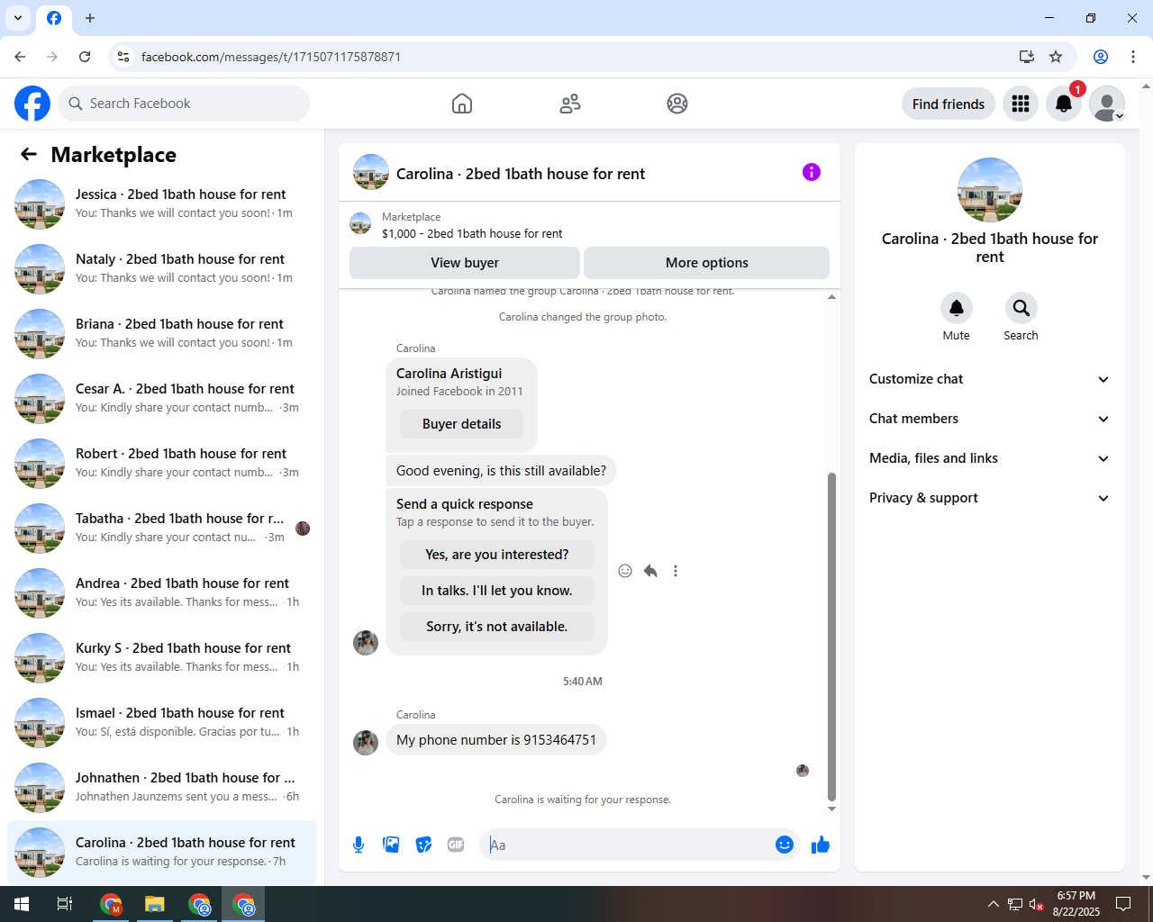This screenshot has width=1153, height=922.
Task: Open Briana 2bed 1bath conversation
Action: click(x=162, y=333)
